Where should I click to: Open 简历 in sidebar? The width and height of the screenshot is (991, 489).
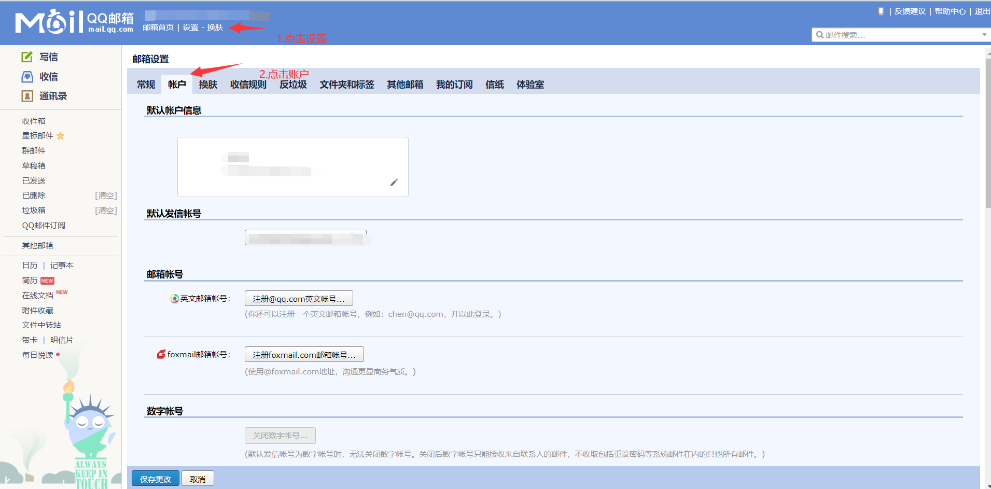point(30,281)
